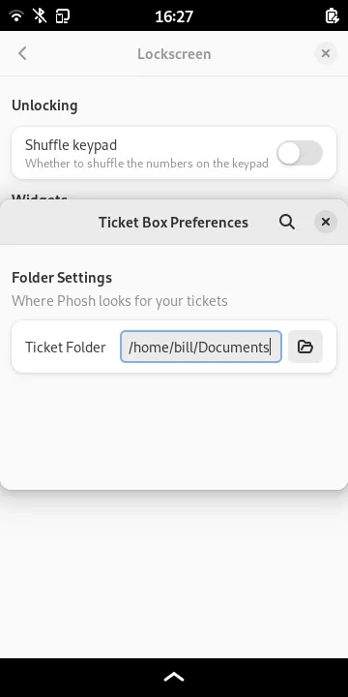The width and height of the screenshot is (348, 697).
Task: Click the Lockscreen page title
Action: (x=174, y=54)
